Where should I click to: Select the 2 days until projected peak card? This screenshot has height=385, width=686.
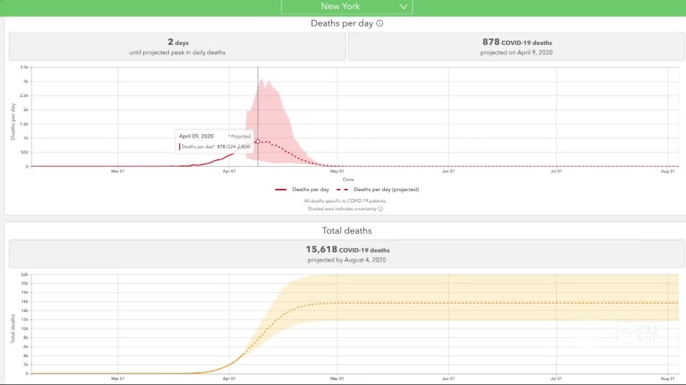tap(177, 47)
